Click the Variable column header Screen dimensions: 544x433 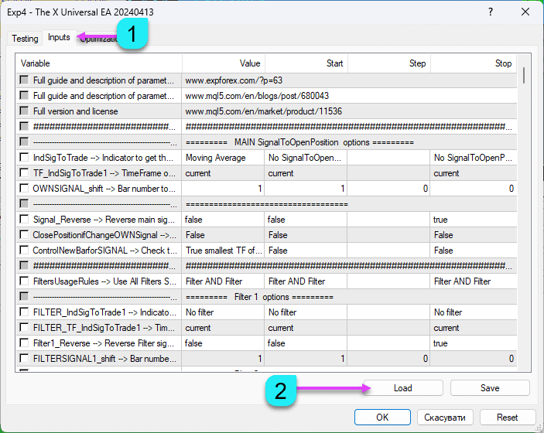pyautogui.click(x=98, y=63)
